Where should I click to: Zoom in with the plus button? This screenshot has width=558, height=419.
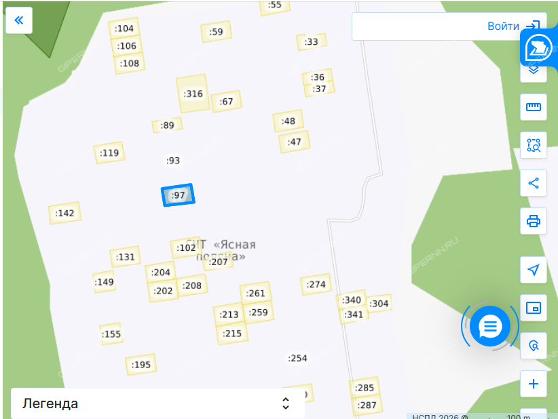[x=533, y=384]
